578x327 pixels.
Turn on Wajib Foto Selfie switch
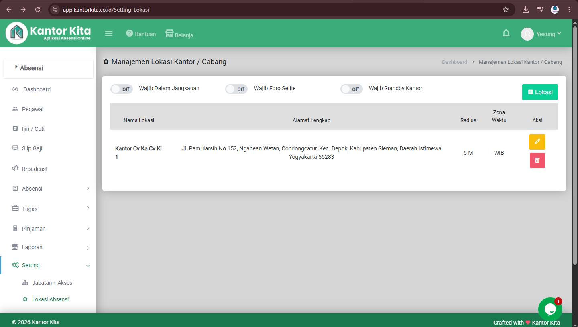[236, 89]
